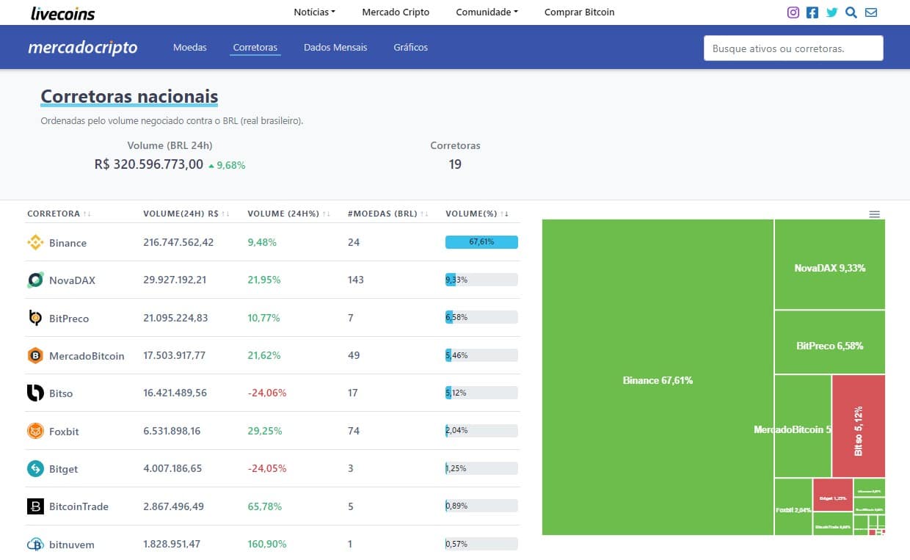Open the treemap chart hamburger menu
Screen dimensions: 910x560
[874, 214]
